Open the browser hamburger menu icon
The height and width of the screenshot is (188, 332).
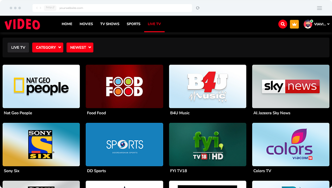[x=320, y=8]
